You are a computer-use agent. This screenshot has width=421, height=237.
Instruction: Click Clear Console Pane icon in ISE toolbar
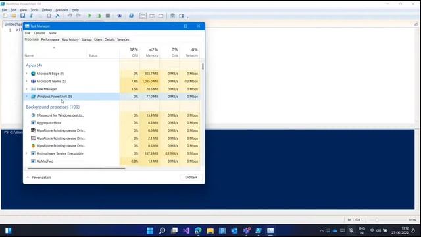(57, 16)
